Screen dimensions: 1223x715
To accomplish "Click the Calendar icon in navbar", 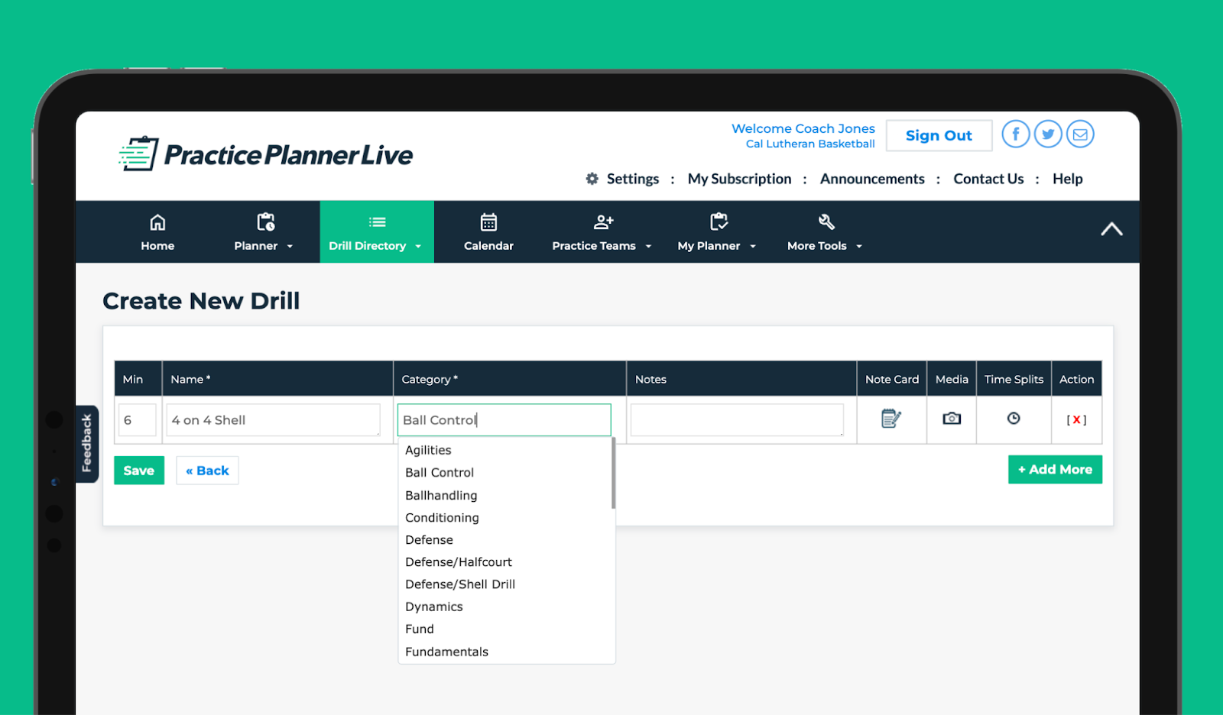I will 488,222.
